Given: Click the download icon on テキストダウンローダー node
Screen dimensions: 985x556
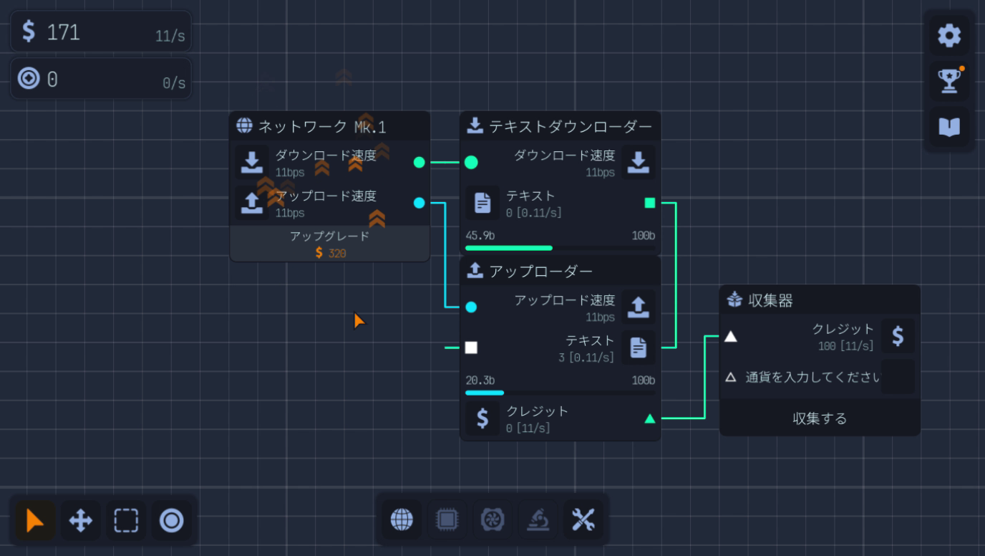Looking at the screenshot, I should click(637, 162).
